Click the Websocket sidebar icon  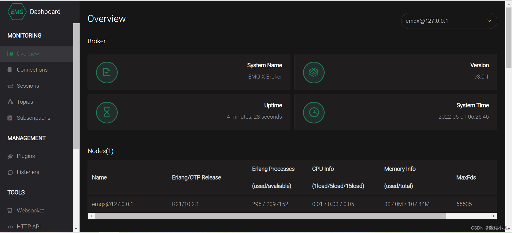coord(10,211)
